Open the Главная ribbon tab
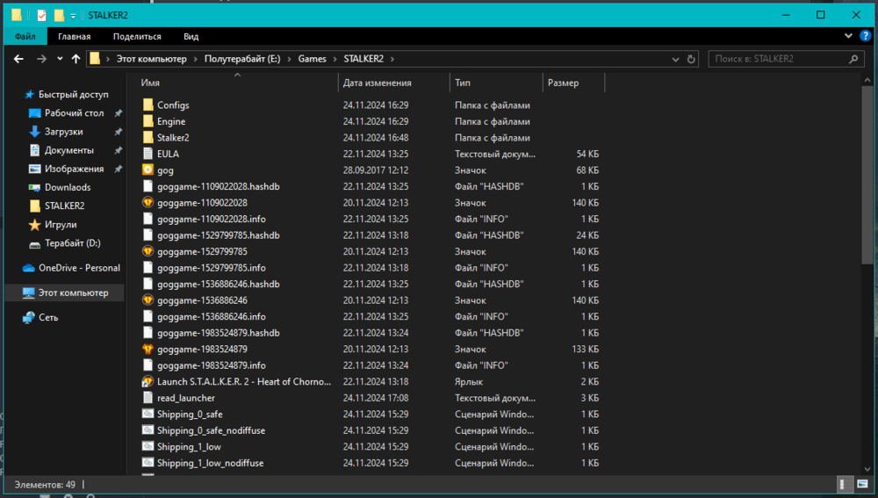878x498 pixels. (74, 36)
